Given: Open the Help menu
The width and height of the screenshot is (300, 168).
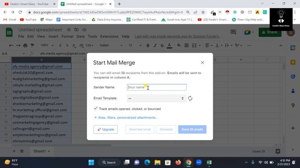Looking at the screenshot, I should (126, 36).
